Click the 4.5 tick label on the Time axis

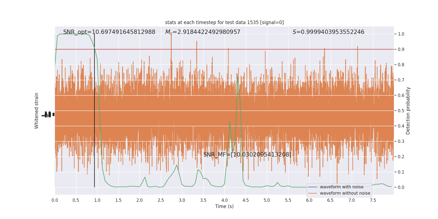click(x=246, y=200)
